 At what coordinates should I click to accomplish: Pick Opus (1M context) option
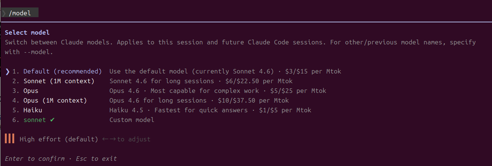click(x=55, y=101)
